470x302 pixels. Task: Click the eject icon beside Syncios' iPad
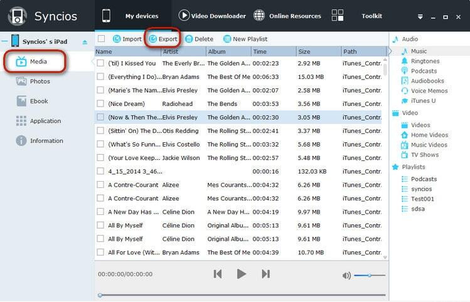[85, 42]
